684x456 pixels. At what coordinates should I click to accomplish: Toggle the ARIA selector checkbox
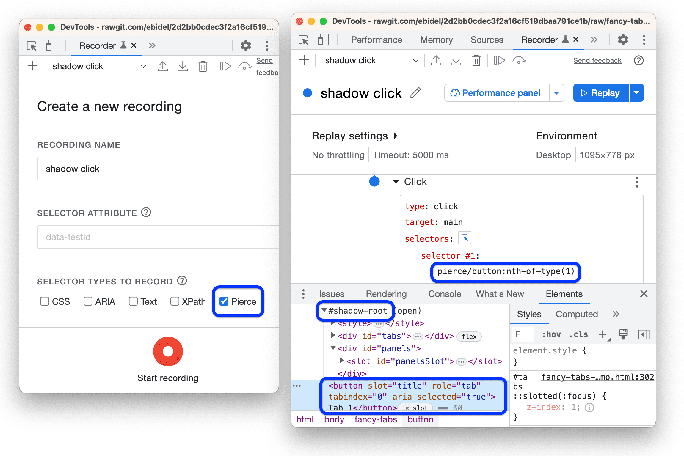point(87,301)
